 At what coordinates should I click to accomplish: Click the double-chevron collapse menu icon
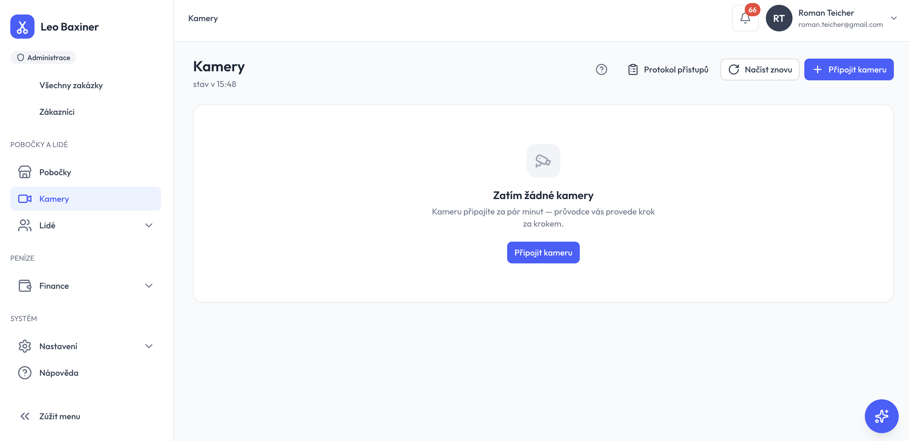[x=25, y=416]
